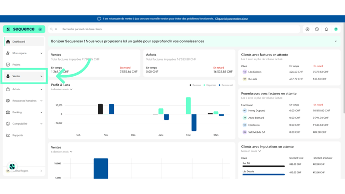This screenshot has height=194, width=345.
Task: Click the Projets checkmark icon
Action: tap(8, 65)
